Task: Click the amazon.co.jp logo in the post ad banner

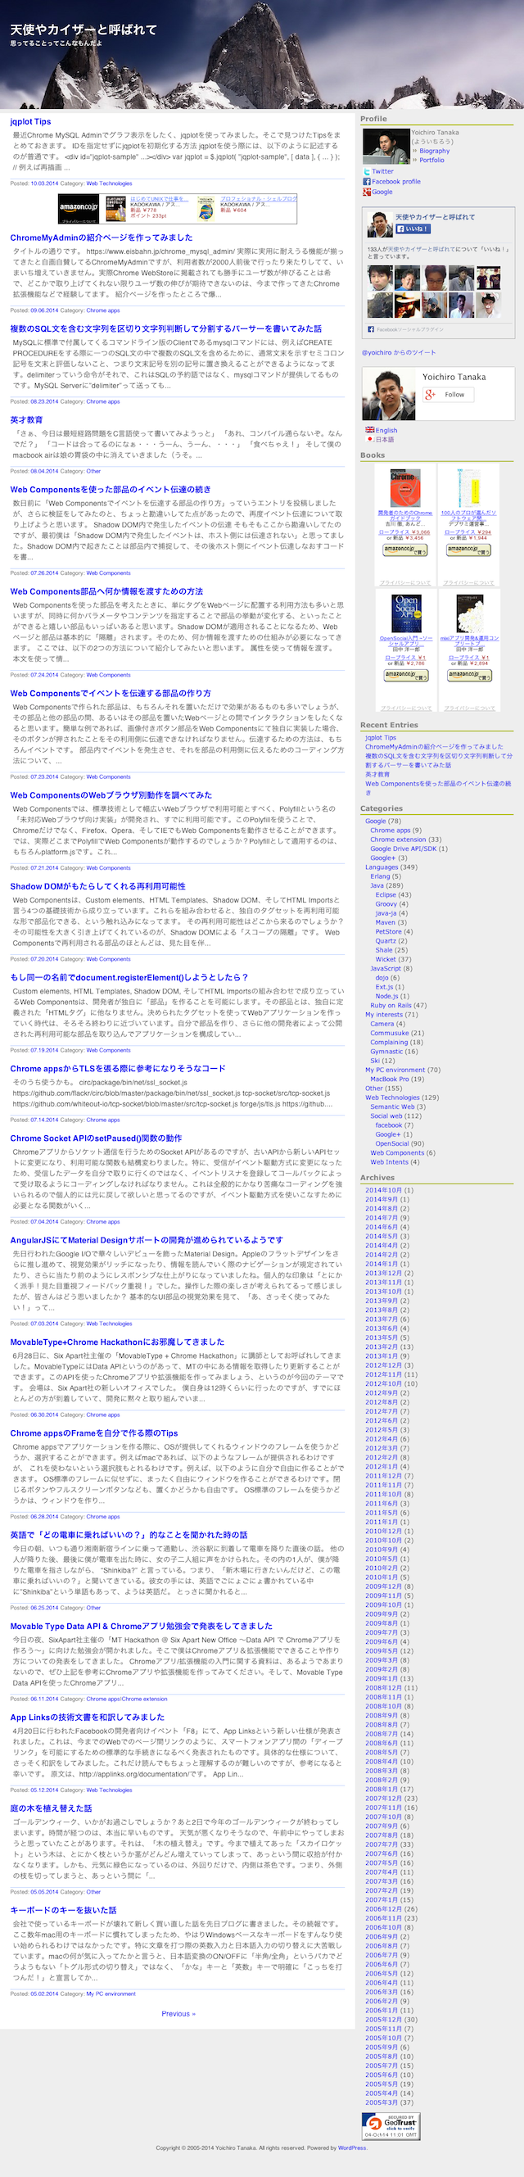Action: [79, 207]
